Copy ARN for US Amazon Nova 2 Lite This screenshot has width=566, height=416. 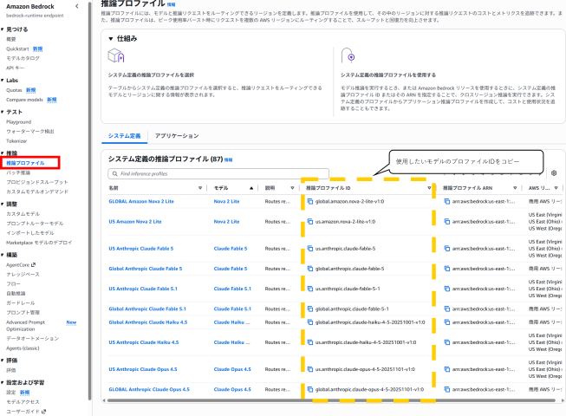pyautogui.click(x=447, y=222)
